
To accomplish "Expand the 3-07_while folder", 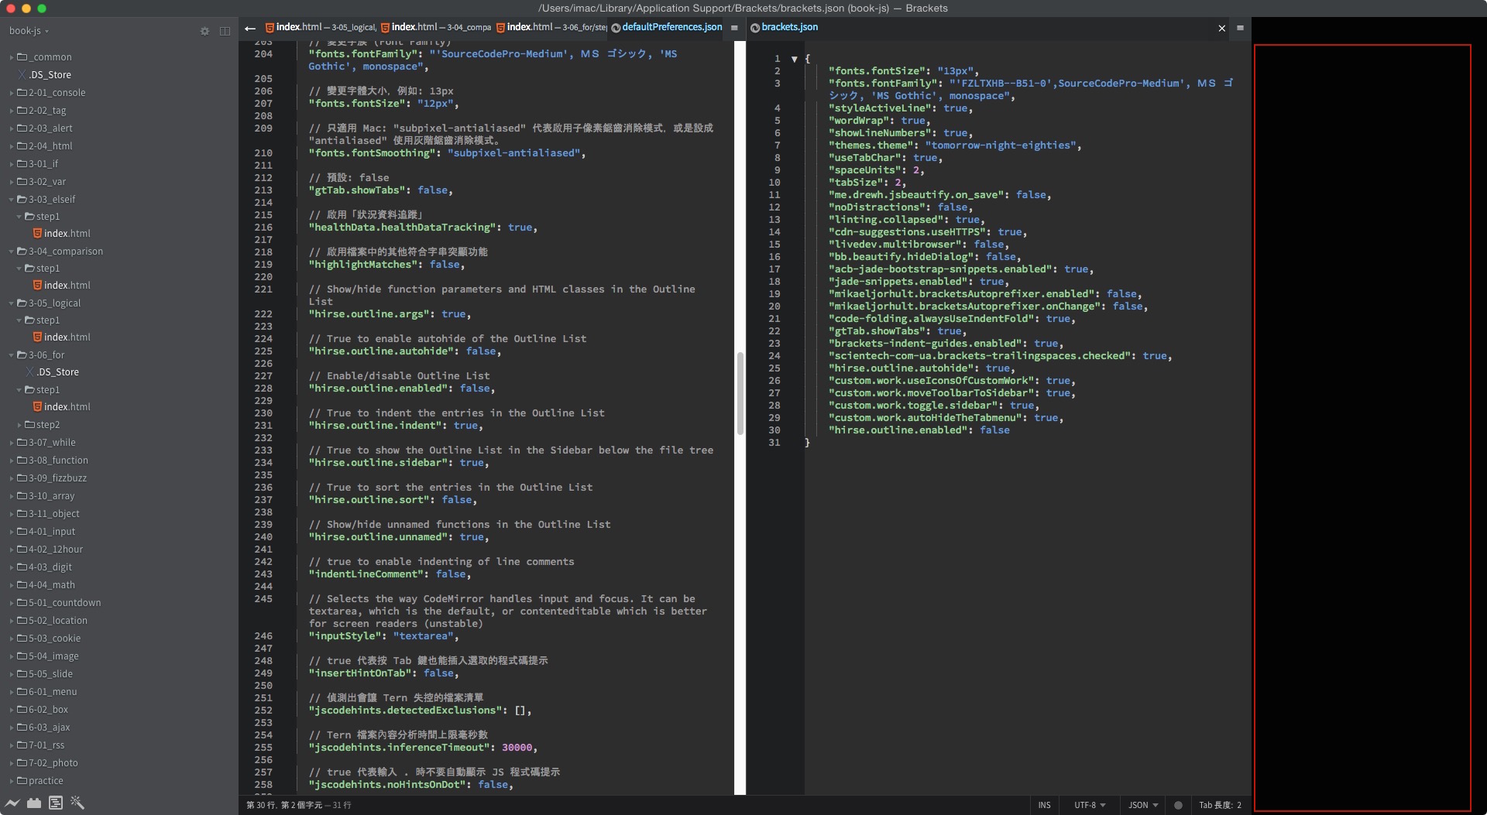I will click(12, 443).
